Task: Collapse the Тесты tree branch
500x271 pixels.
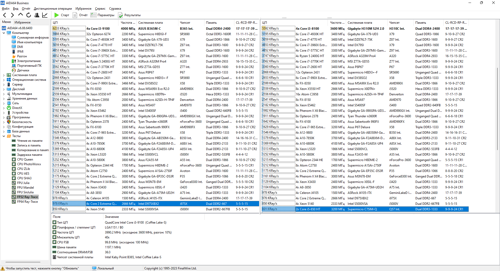Action: [x=4, y=136]
